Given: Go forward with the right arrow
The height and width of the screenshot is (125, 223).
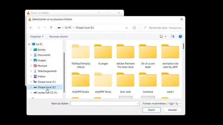Looking at the screenshot, I should tap(39, 28).
